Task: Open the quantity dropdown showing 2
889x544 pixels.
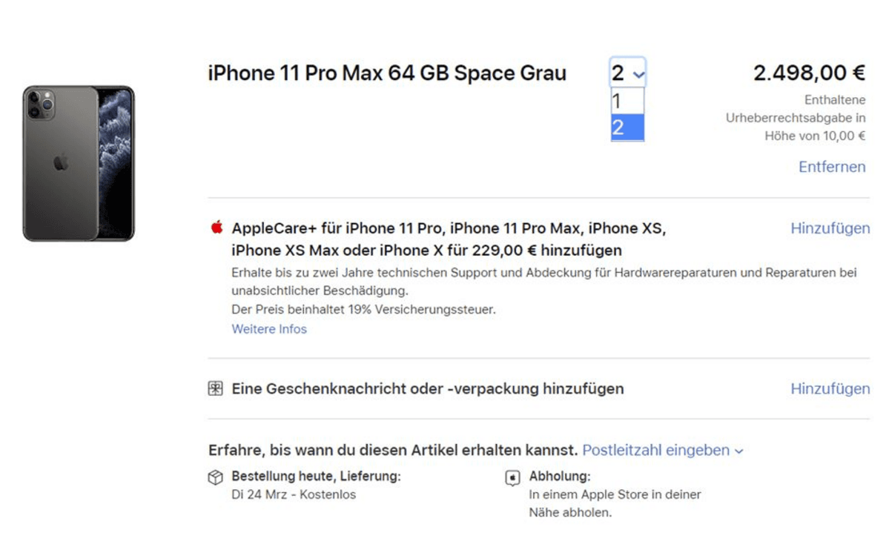Action: [x=627, y=73]
